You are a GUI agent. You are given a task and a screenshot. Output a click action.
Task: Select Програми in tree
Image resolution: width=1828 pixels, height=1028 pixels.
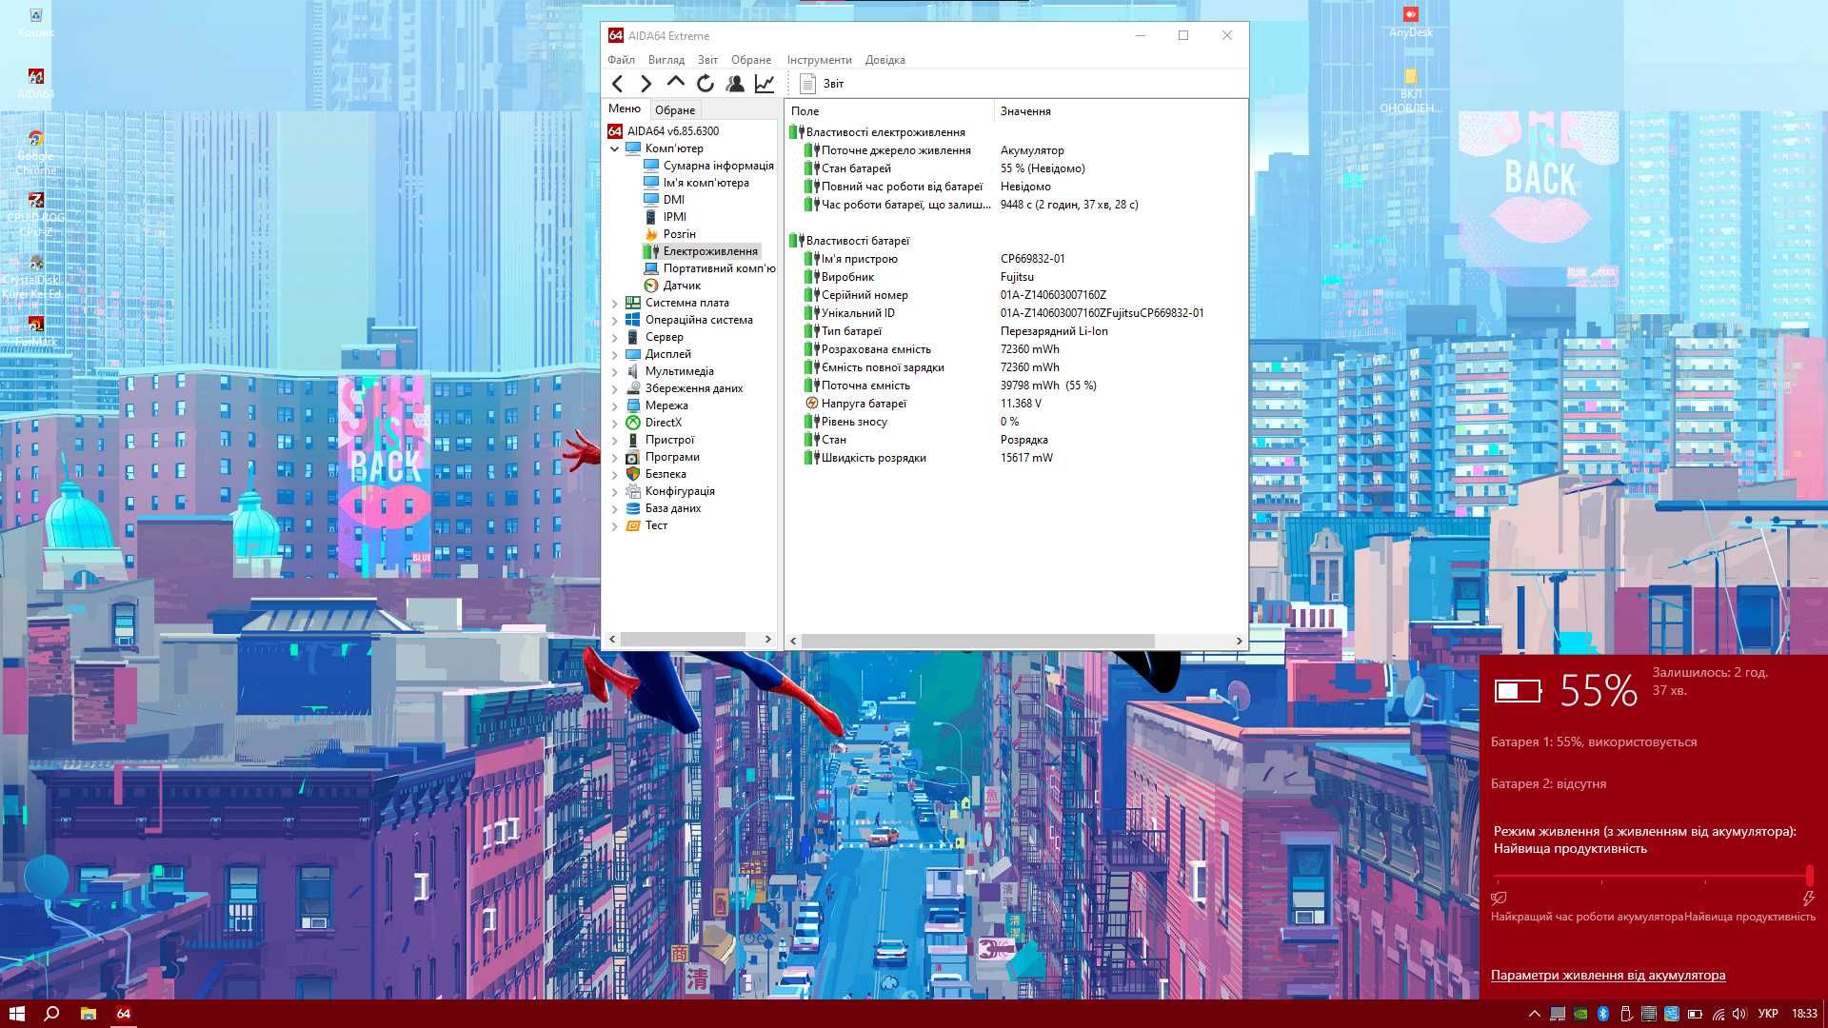pyautogui.click(x=663, y=457)
